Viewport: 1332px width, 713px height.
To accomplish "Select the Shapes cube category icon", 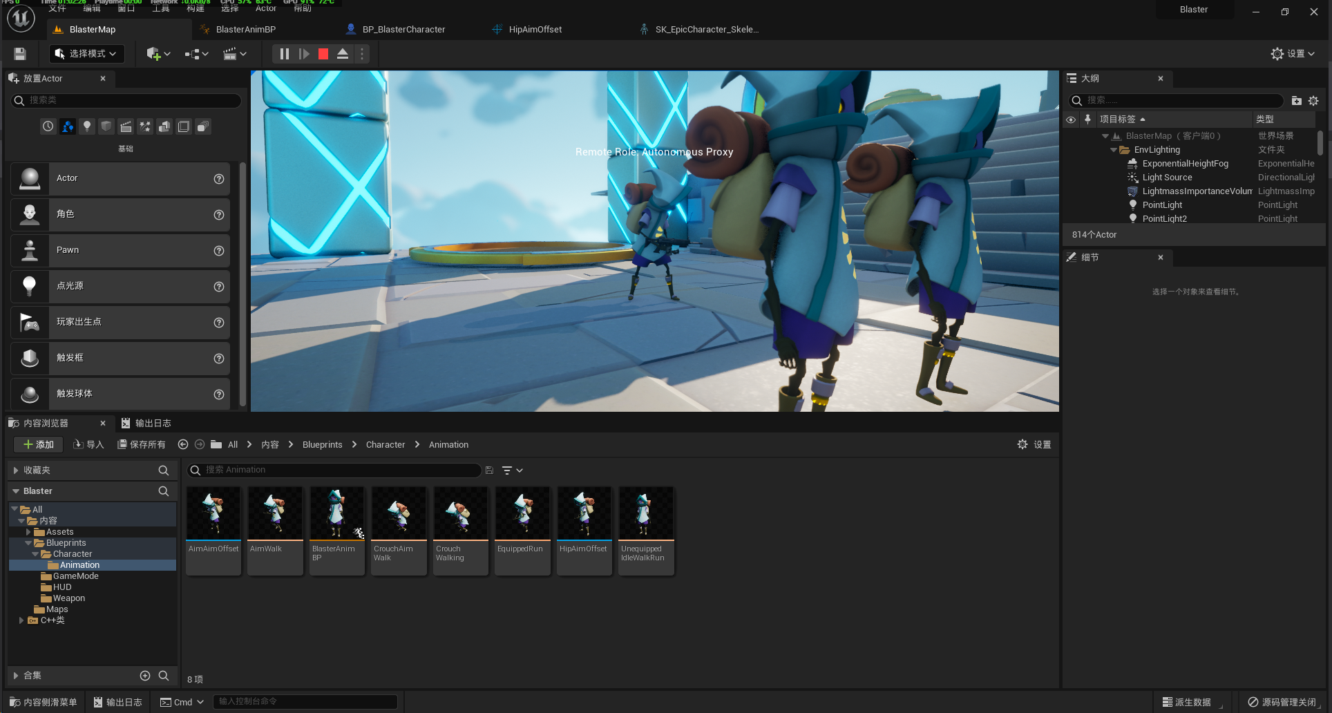I will click(106, 126).
